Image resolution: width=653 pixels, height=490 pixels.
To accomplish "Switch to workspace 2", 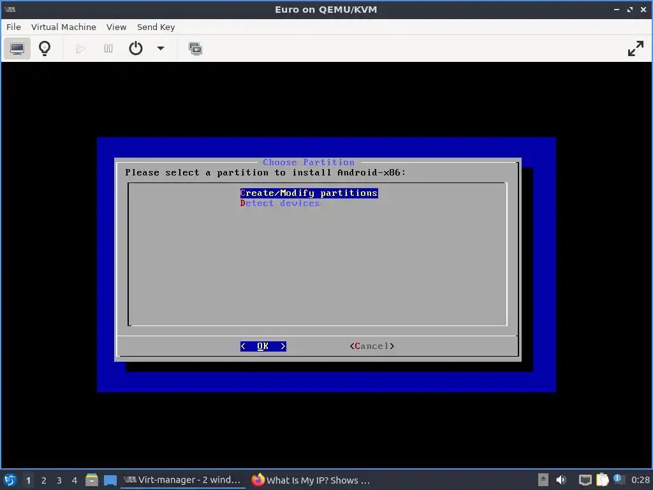I will pyautogui.click(x=44, y=480).
